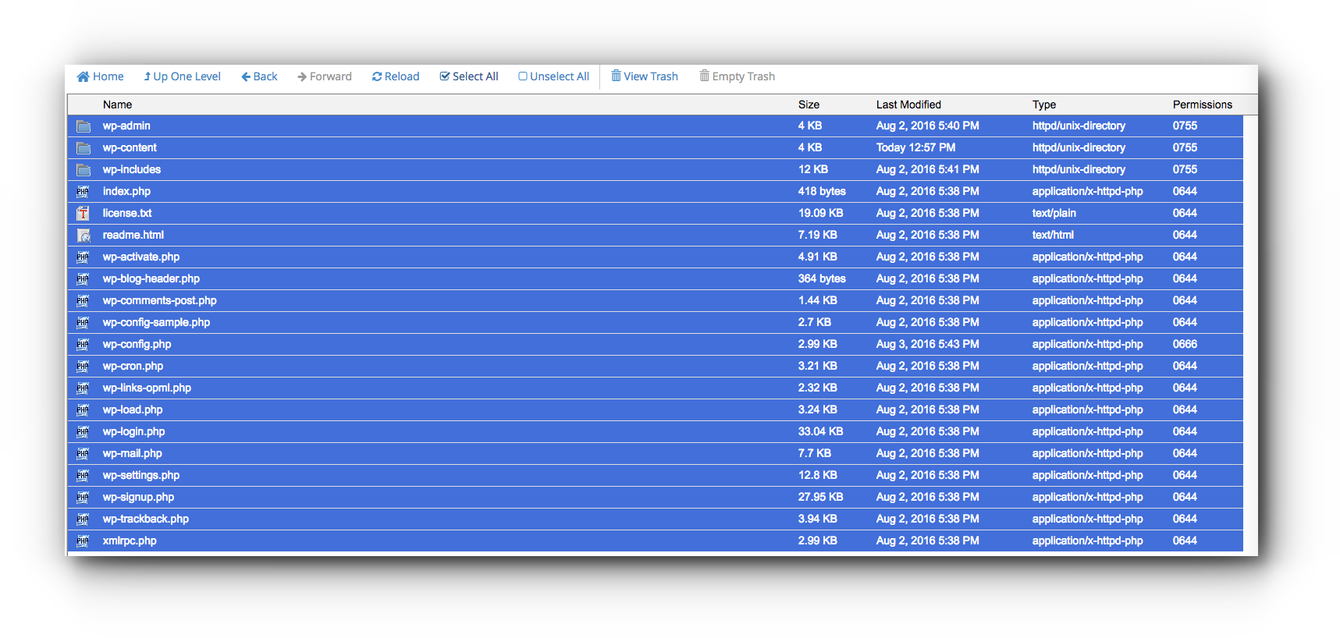Click the Back navigation button

[259, 76]
